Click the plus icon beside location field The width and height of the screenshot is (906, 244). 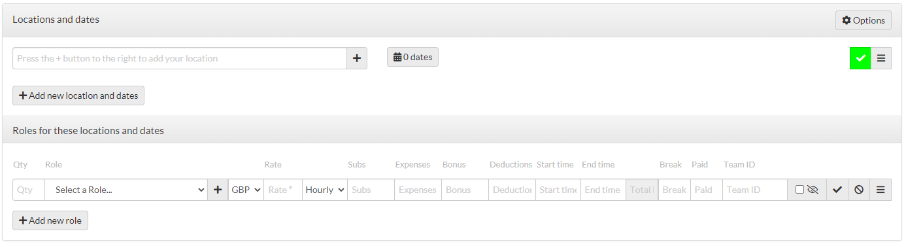357,58
